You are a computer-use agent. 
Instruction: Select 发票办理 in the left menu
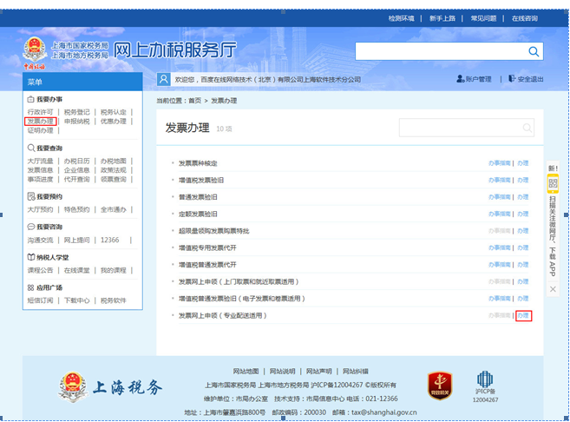click(x=41, y=122)
